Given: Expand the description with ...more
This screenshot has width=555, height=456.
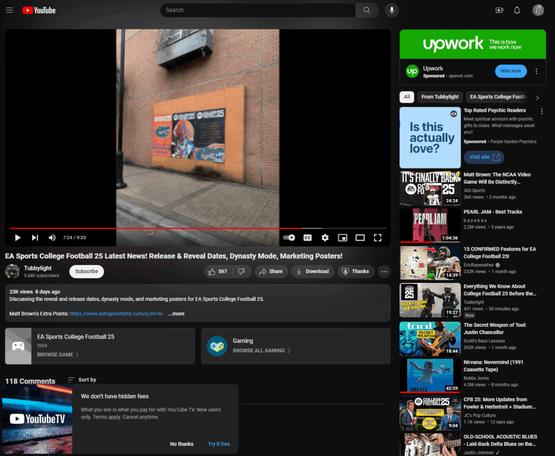Looking at the screenshot, I should click(176, 314).
